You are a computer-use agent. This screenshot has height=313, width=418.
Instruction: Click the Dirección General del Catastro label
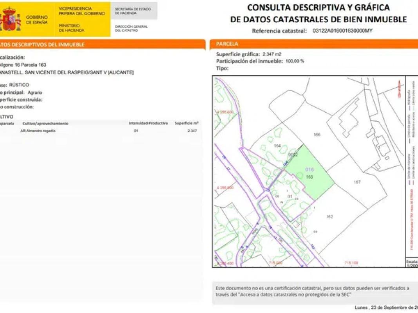pyautogui.click(x=131, y=29)
